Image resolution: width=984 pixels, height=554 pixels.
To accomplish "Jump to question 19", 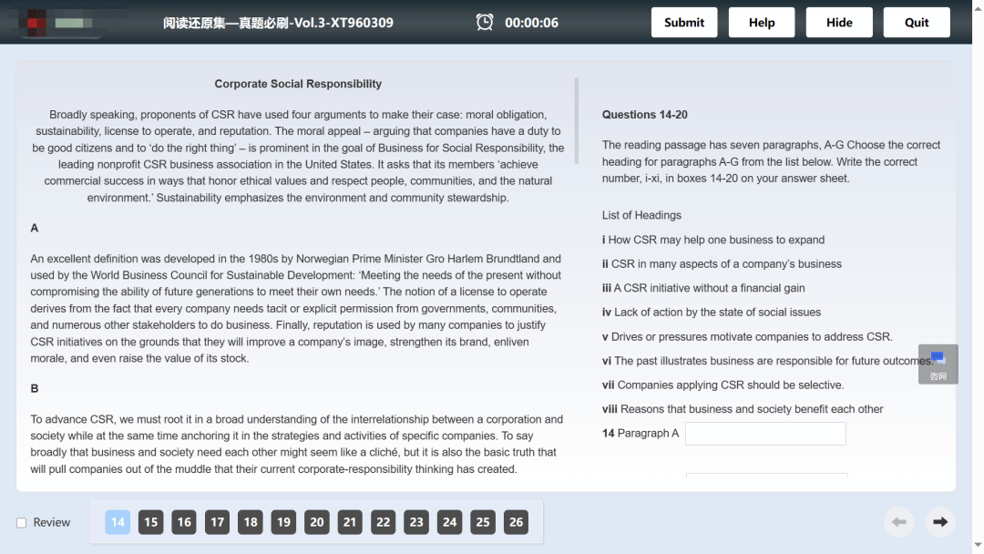I will coord(283,522).
